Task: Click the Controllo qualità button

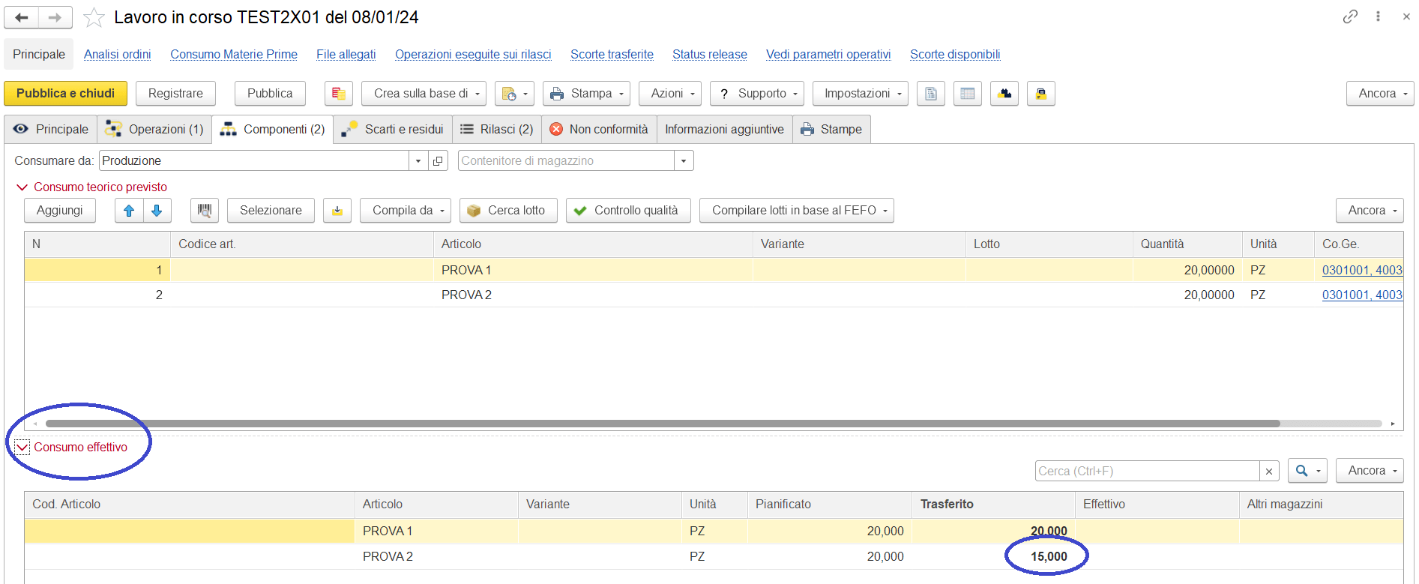Action: [x=628, y=211]
